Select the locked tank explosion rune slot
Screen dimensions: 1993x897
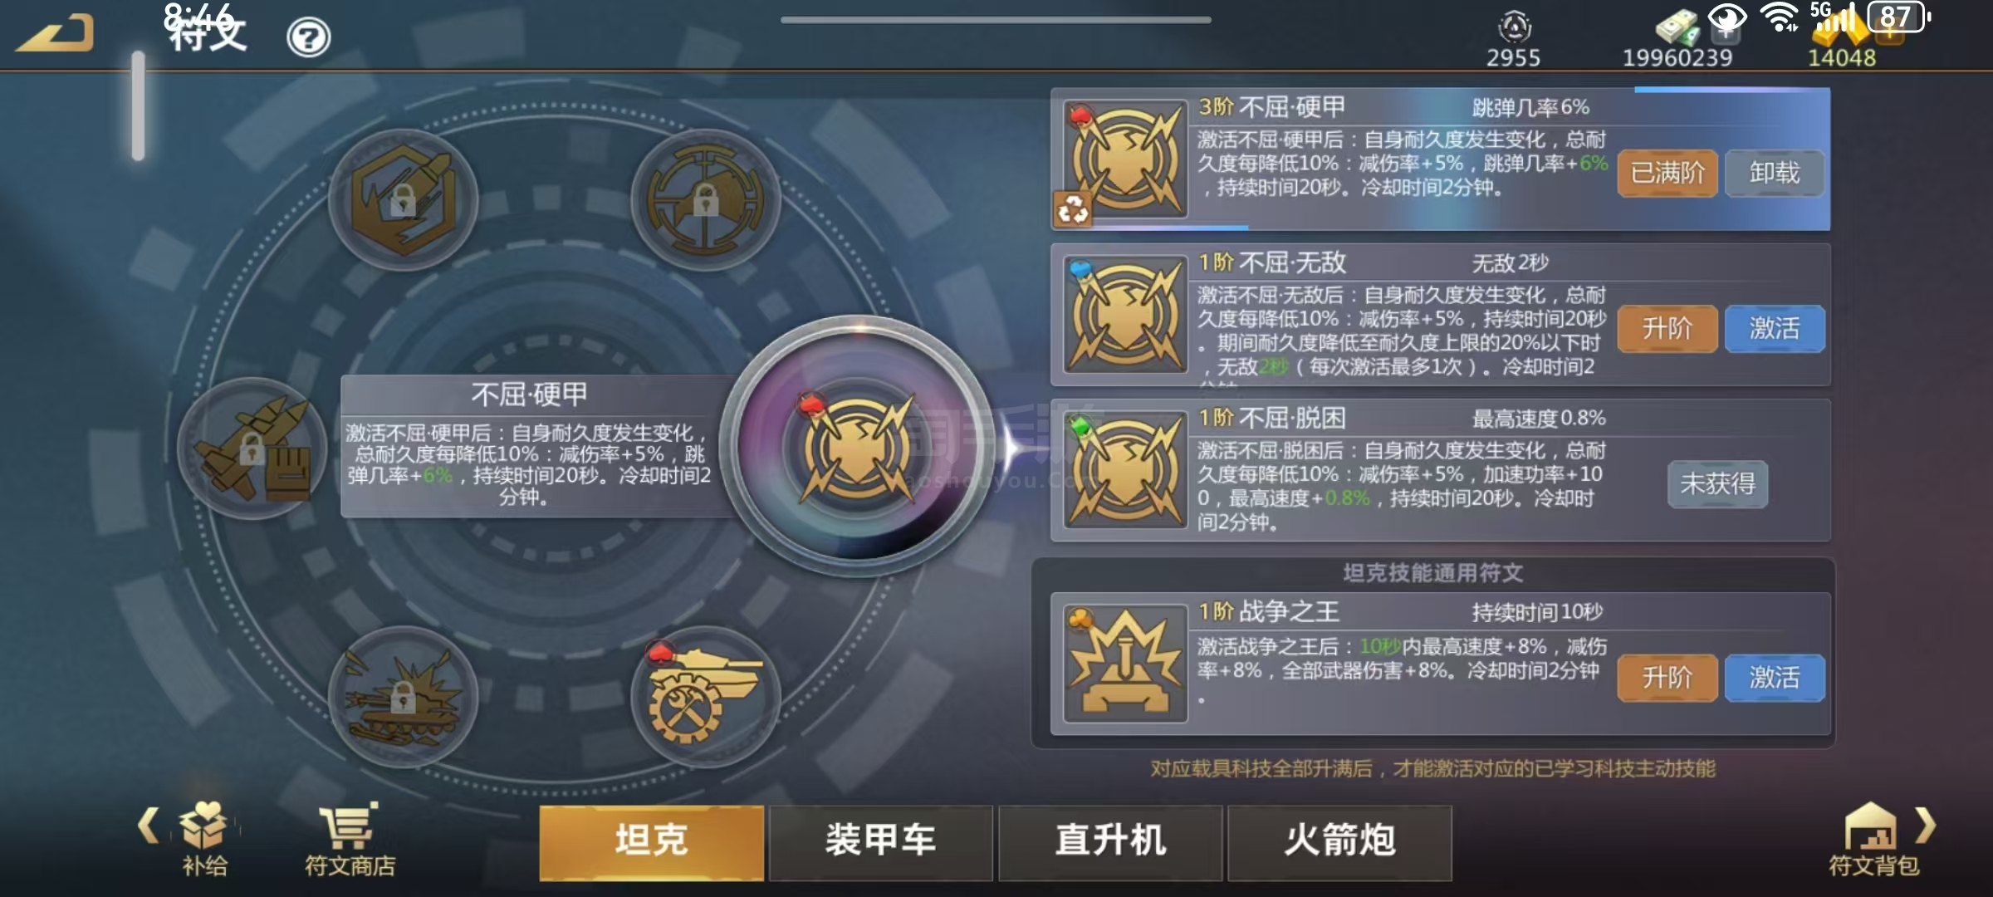[404, 696]
